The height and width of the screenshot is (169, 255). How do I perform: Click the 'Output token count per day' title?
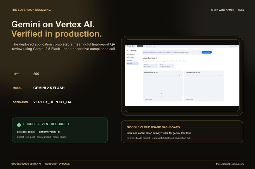click(192, 73)
